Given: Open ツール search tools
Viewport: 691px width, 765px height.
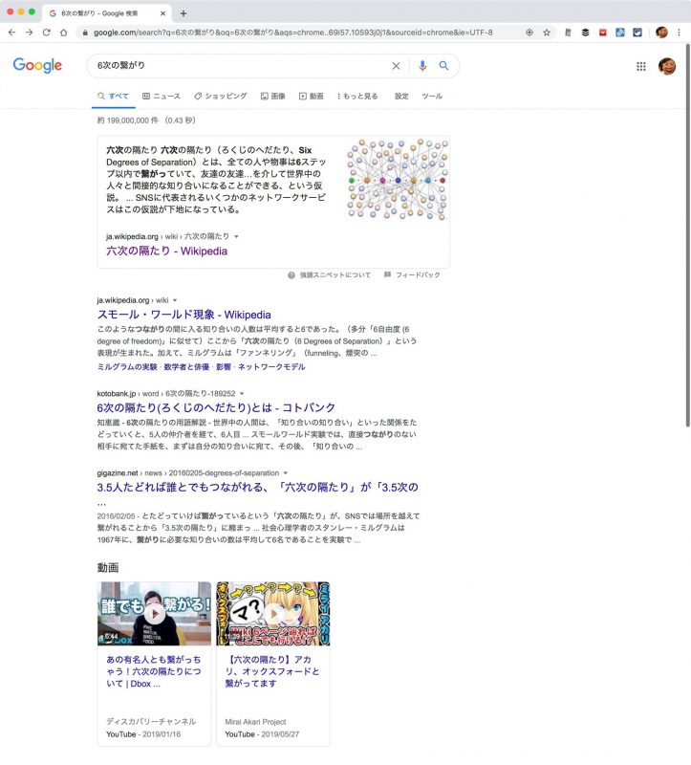Looking at the screenshot, I should coord(432,97).
